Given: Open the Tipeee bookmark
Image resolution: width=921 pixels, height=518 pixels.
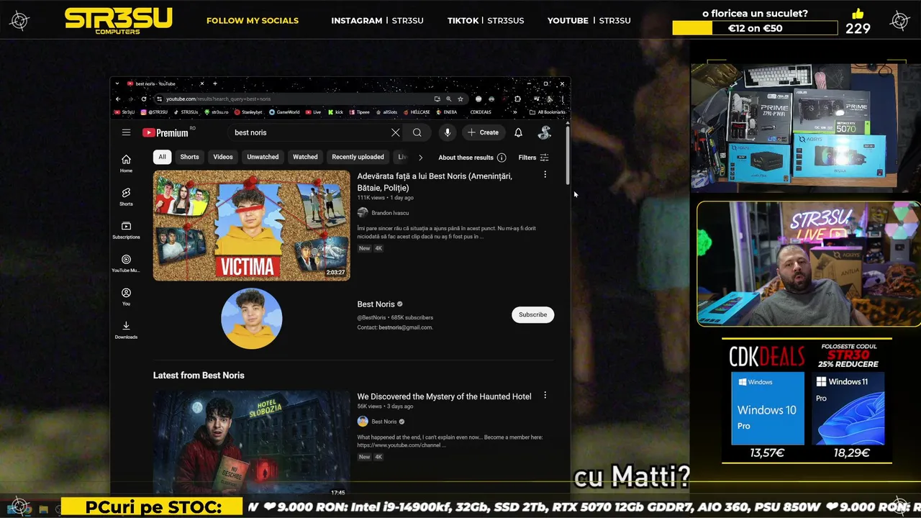Looking at the screenshot, I should [360, 112].
